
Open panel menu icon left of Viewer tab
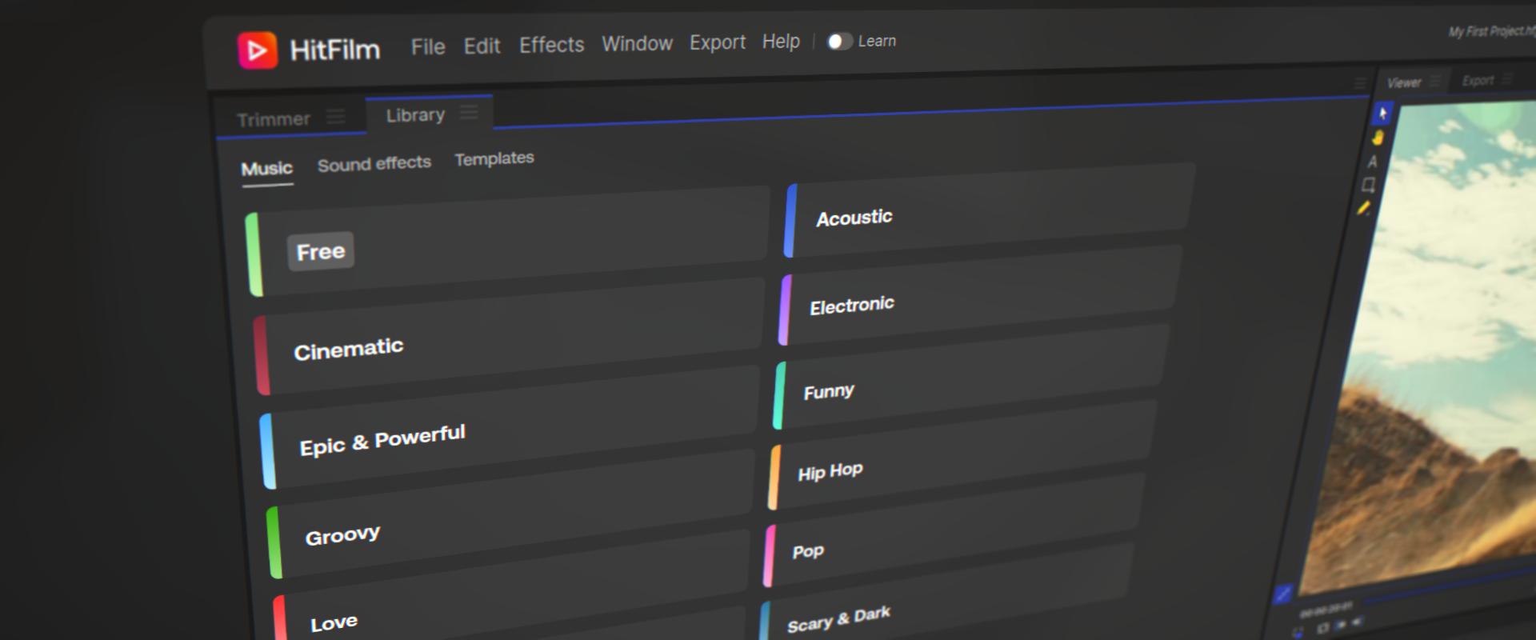(x=1360, y=83)
